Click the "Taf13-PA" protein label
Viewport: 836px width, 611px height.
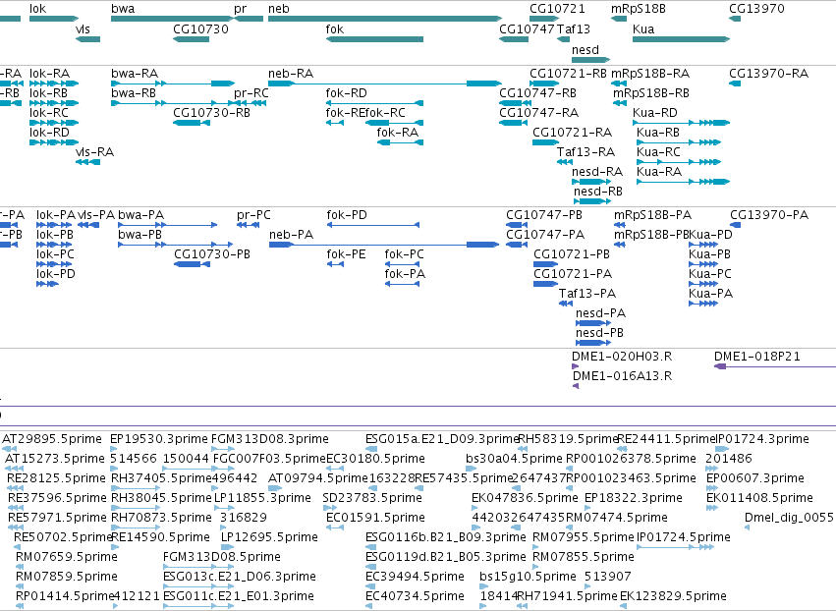point(587,294)
